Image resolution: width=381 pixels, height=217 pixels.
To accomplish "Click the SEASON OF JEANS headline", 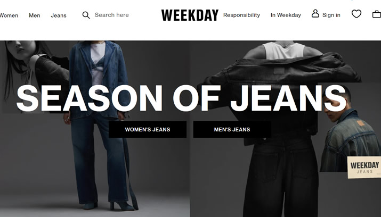I will tap(181, 98).
